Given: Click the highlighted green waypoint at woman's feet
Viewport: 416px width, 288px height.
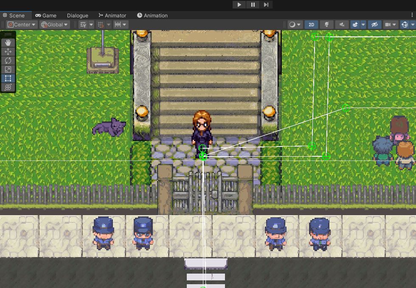Looking at the screenshot, I should (x=203, y=156).
